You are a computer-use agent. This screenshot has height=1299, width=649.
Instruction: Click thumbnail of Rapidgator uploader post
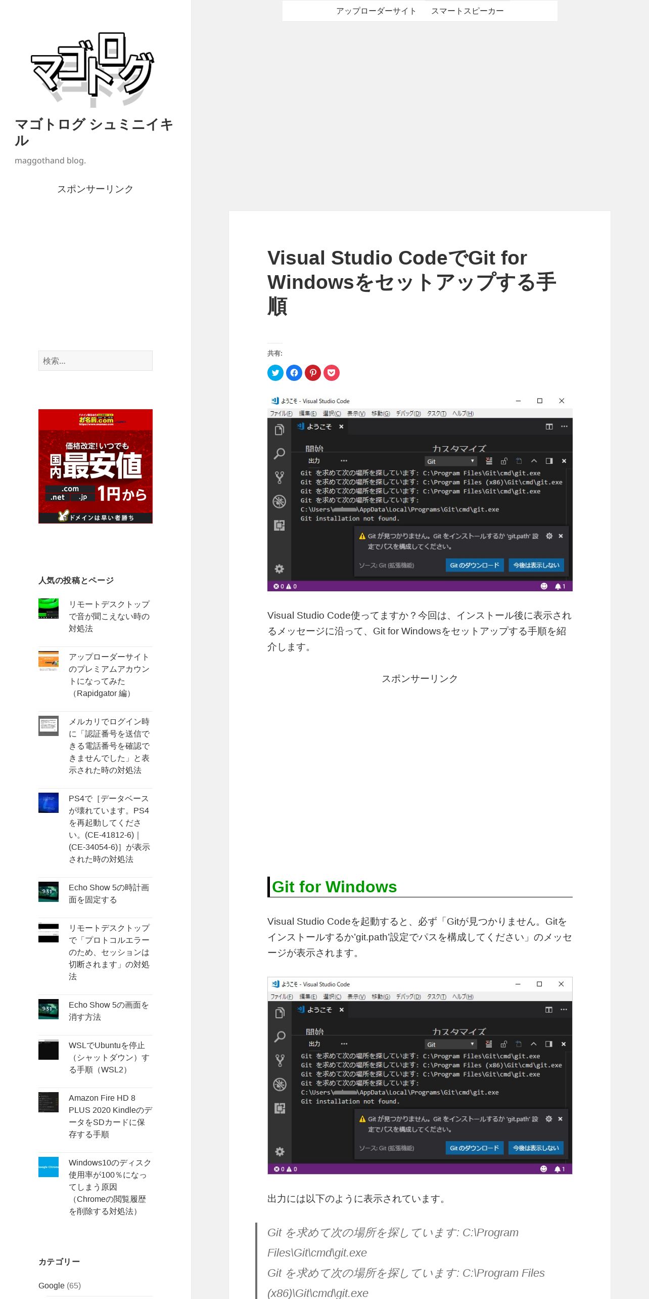[49, 661]
